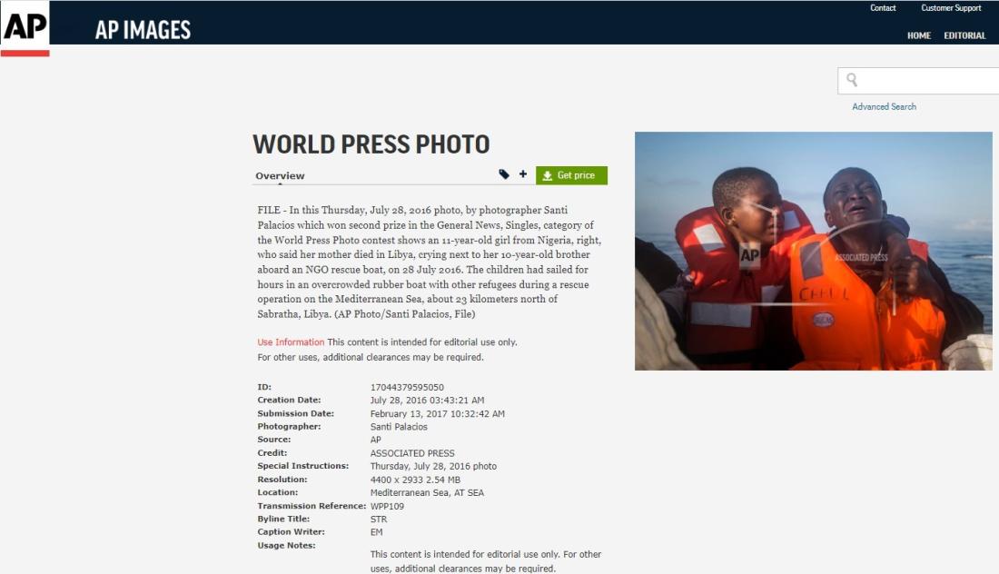Click the magnifying glass search icon
The width and height of the screenshot is (999, 574).
852,80
